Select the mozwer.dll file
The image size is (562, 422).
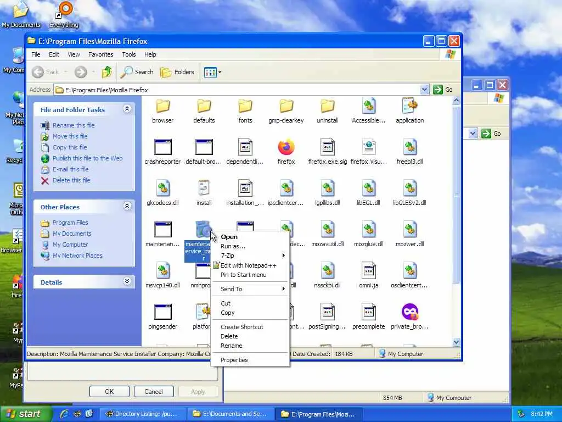click(x=409, y=230)
